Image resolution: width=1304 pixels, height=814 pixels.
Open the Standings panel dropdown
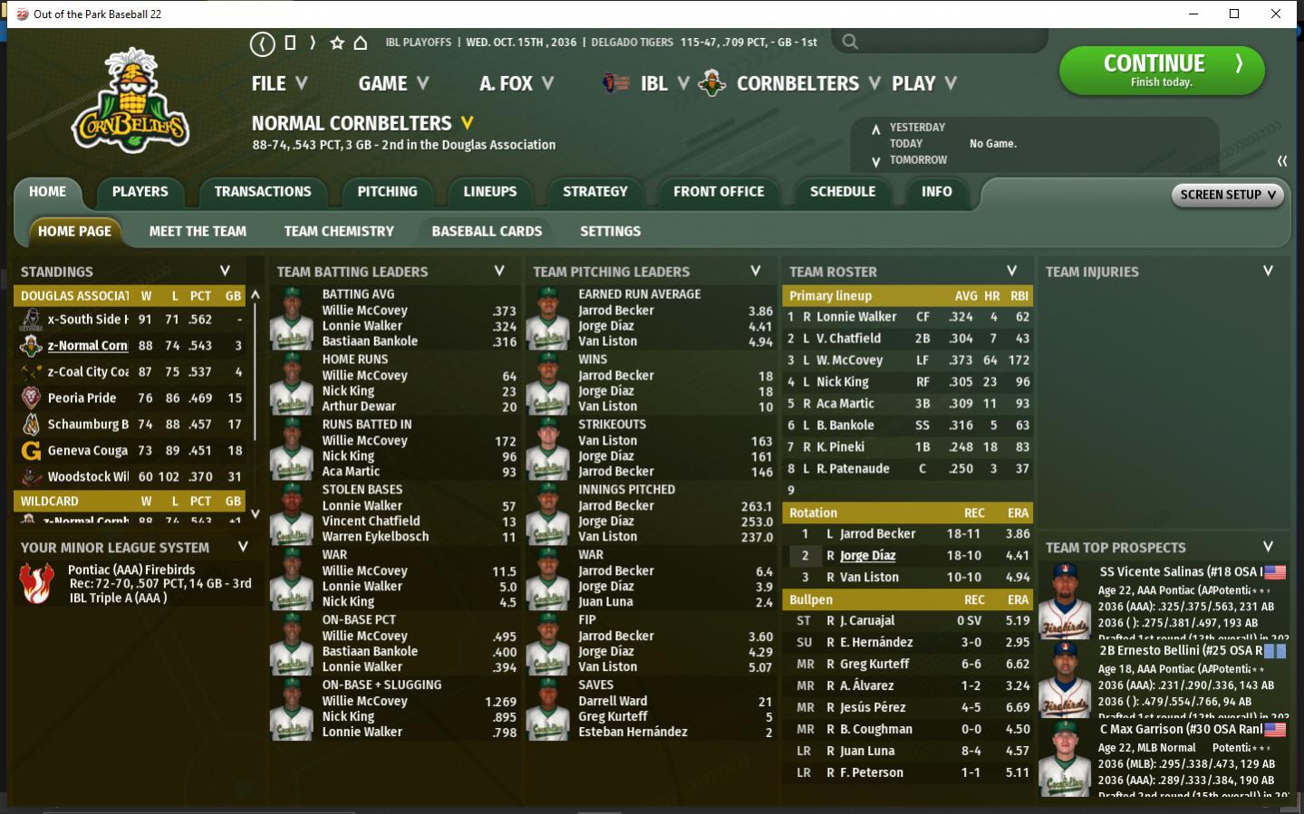click(x=225, y=271)
